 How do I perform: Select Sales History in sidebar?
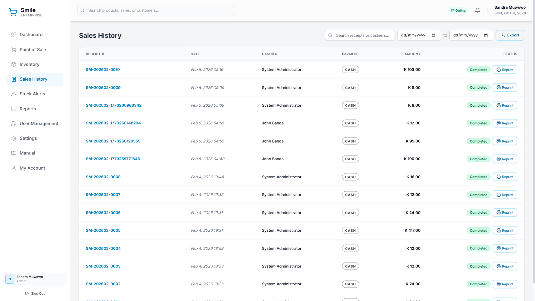pyautogui.click(x=35, y=79)
